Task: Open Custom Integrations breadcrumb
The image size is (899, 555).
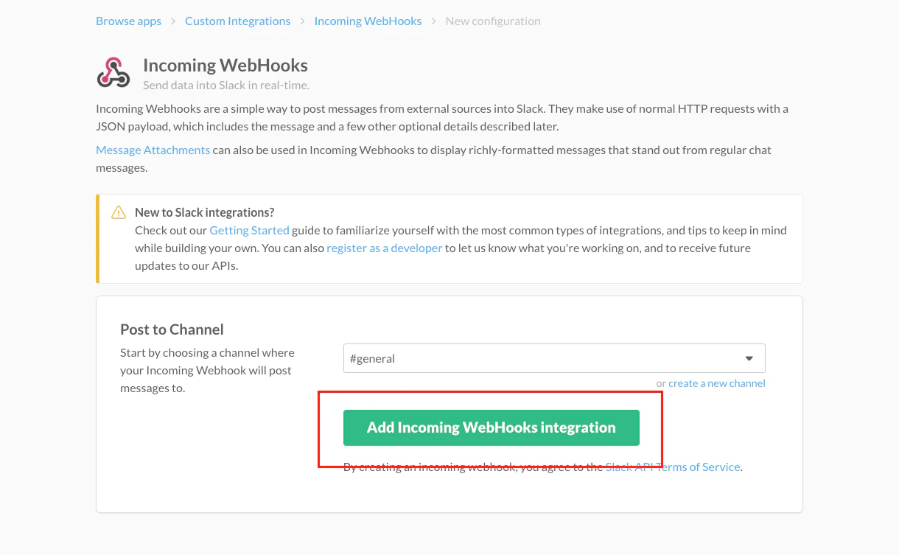Action: click(x=237, y=21)
